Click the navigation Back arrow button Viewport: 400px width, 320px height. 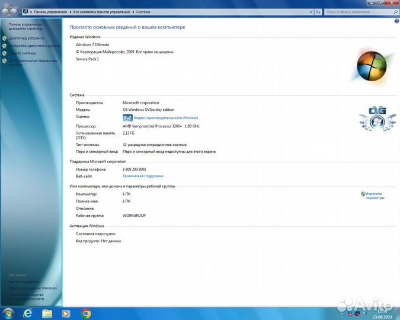point(5,11)
